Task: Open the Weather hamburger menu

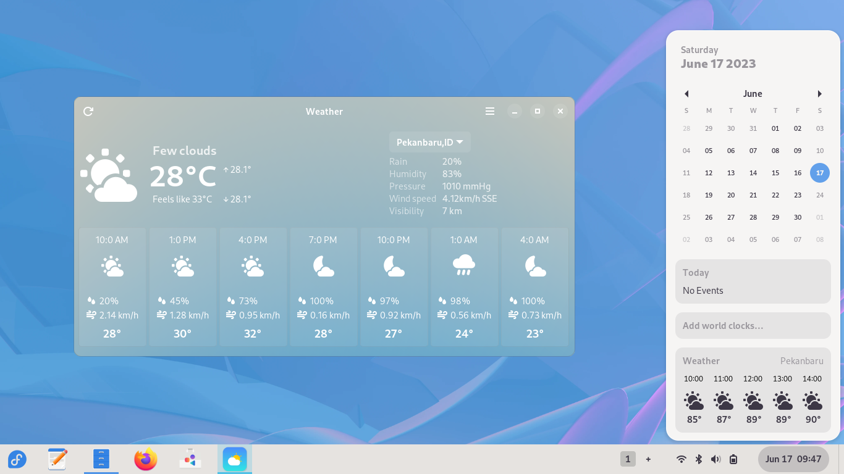Action: click(x=490, y=111)
